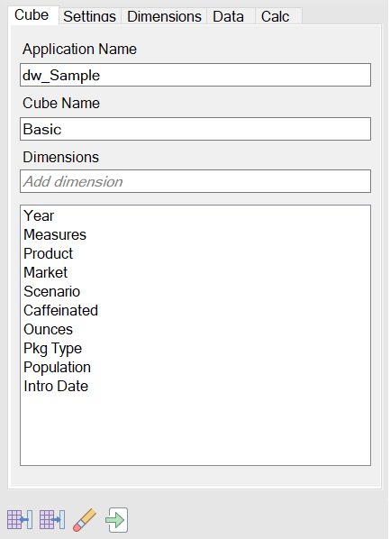Select Pkg Type in the list
390x539 pixels.
(x=52, y=349)
